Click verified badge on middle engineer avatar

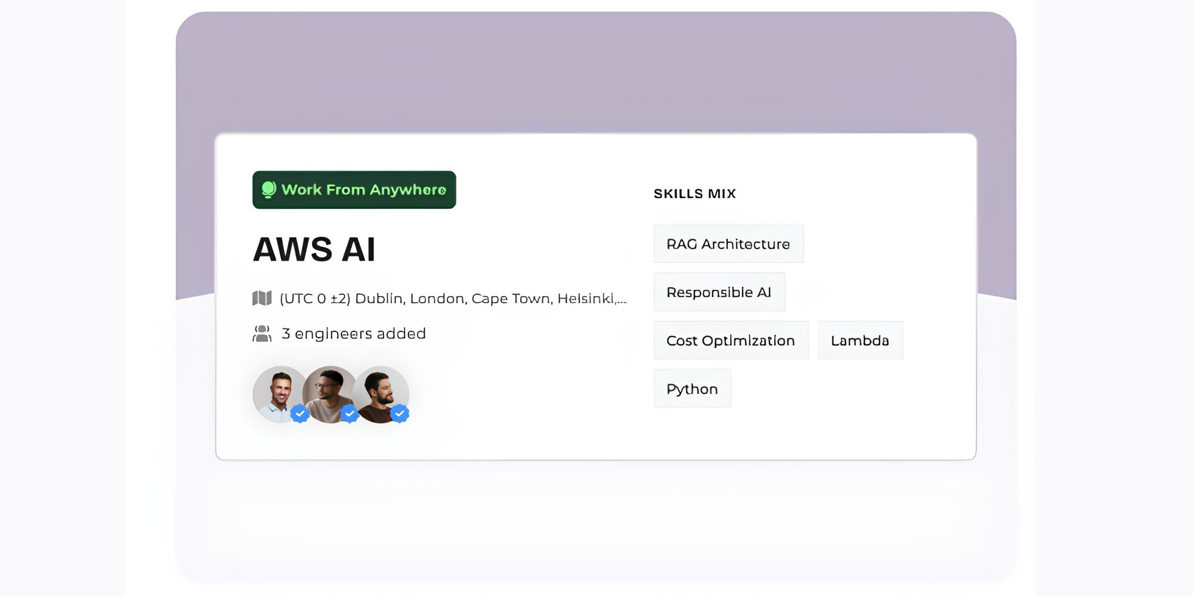point(350,413)
